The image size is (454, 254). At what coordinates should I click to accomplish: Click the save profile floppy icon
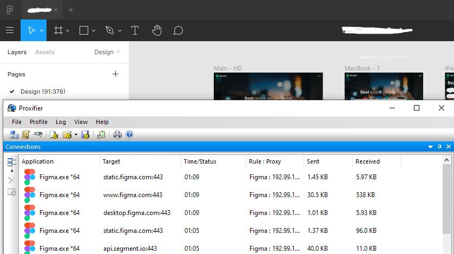(85, 135)
